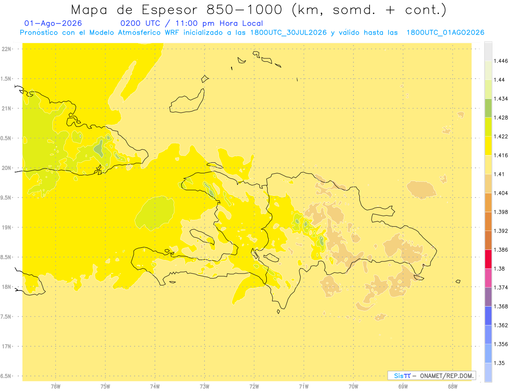Click the '1.374' legend value
The height and width of the screenshot is (392, 508).
point(500,287)
